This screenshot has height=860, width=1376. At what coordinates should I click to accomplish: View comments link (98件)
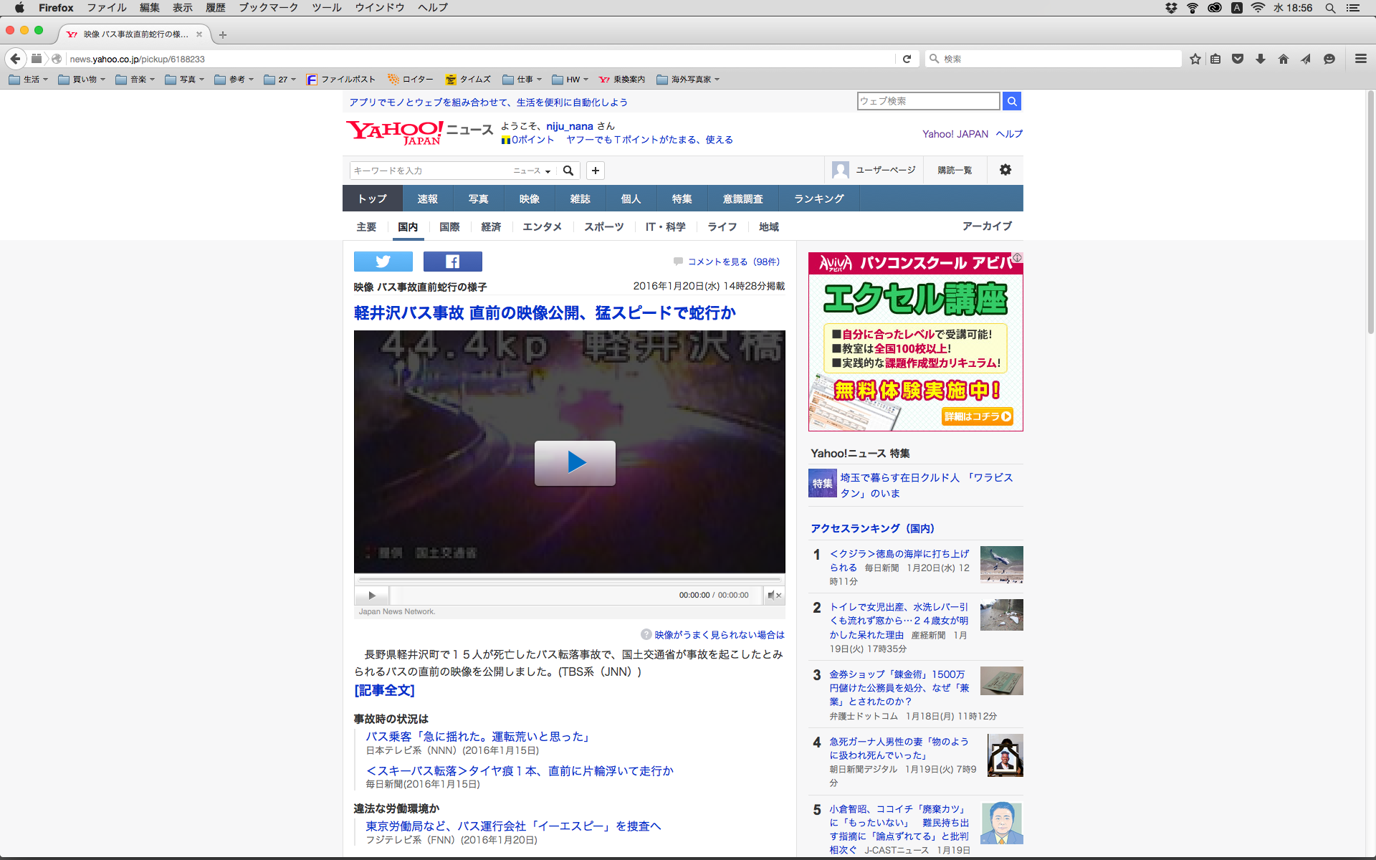coord(732,262)
